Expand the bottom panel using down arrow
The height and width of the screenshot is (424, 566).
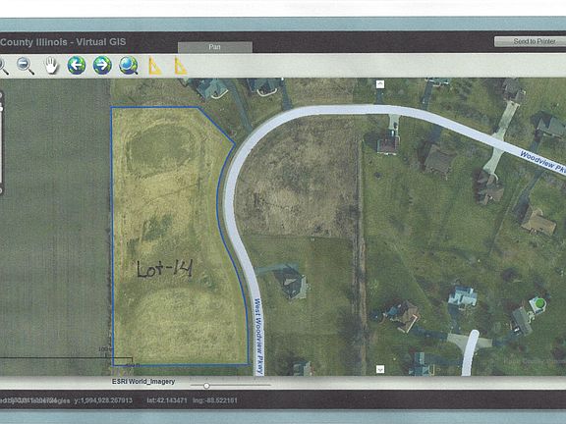(x=379, y=369)
